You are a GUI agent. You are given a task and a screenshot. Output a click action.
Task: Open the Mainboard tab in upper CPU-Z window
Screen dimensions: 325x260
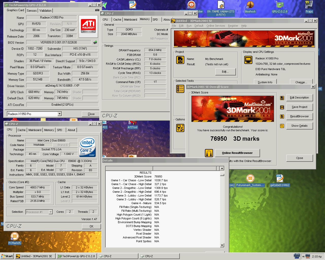click(x=131, y=20)
